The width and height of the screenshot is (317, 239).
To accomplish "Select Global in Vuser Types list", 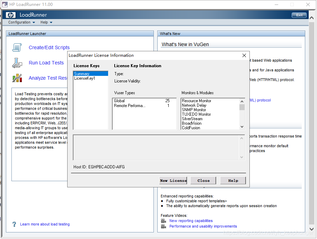I will (x=144, y=101).
